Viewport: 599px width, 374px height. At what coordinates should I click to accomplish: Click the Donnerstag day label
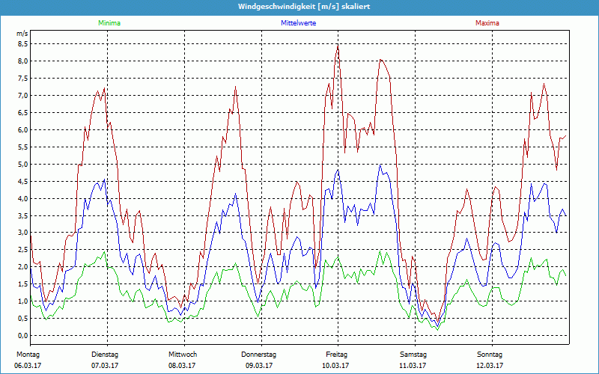tap(258, 355)
